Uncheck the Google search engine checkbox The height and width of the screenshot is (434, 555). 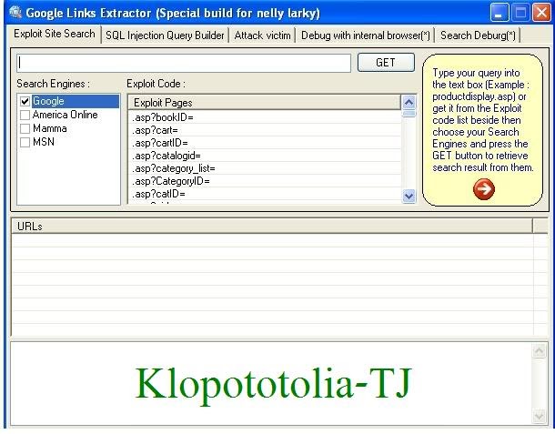(25, 101)
